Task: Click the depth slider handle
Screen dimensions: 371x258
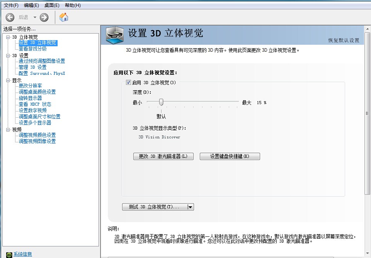Action: pyautogui.click(x=161, y=102)
